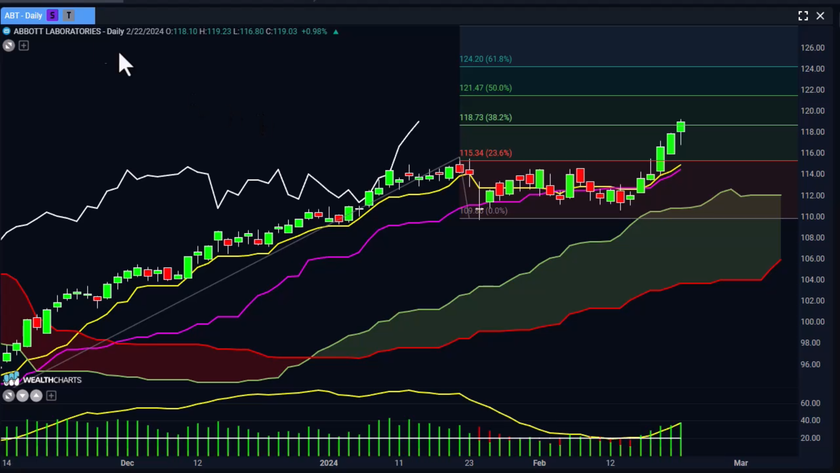The image size is (840, 473).
Task: Click the 20.00 indicator axis label
Action: point(810,438)
